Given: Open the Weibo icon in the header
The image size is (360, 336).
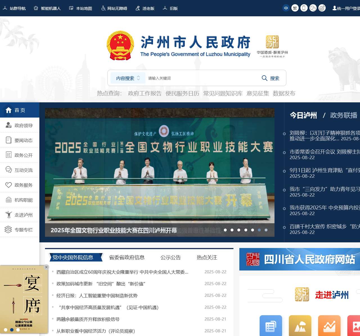Looking at the screenshot, I should pyautogui.click(x=321, y=8).
